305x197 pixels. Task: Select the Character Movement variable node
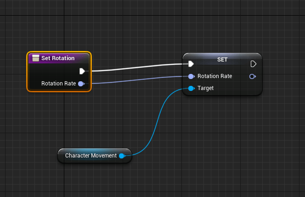point(90,156)
